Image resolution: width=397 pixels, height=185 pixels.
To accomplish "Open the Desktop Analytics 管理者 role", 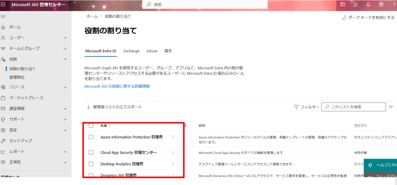I will click(122, 164).
